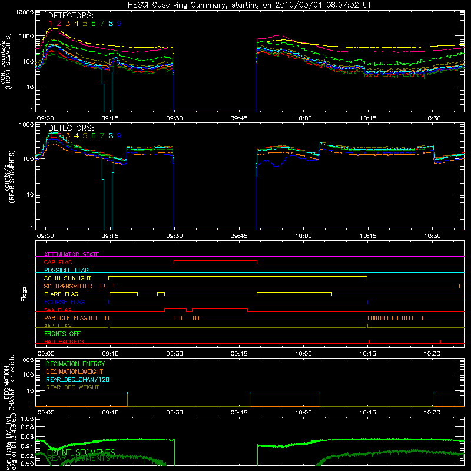Select the 'DETECTORS:' heading in the front segments panel
Screen dimensions: 471x471
click(71, 15)
